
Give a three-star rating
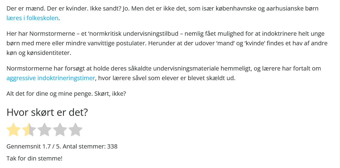pyautogui.click(x=44, y=130)
